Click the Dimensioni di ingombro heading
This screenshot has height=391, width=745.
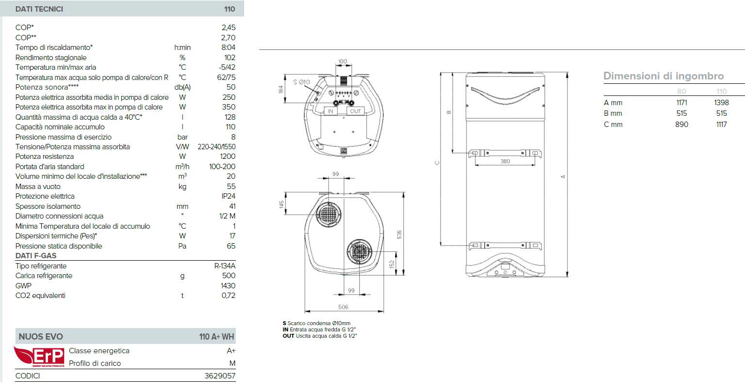point(663,76)
